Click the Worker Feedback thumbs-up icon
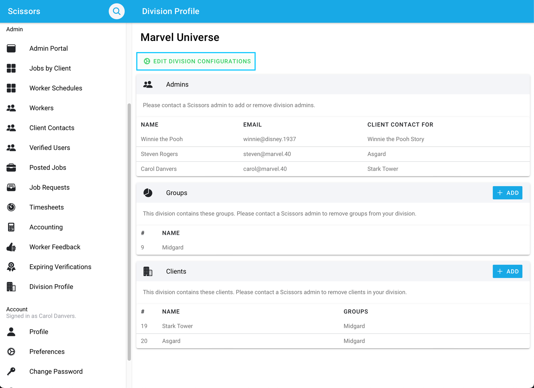This screenshot has width=534, height=388. tap(11, 247)
